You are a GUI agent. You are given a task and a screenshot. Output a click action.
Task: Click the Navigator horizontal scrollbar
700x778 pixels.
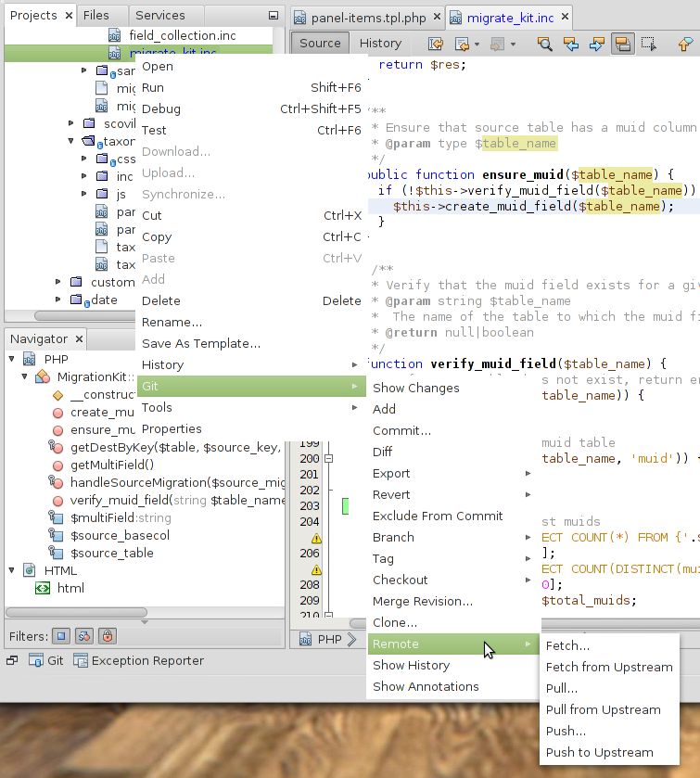coord(76,612)
